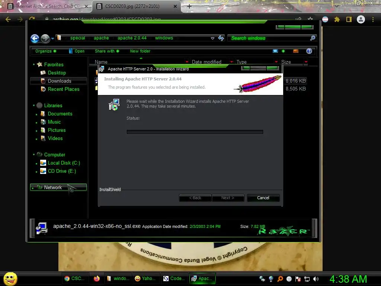381x286 pixels.
Task: Open Explorer help icon
Action: [x=309, y=51]
